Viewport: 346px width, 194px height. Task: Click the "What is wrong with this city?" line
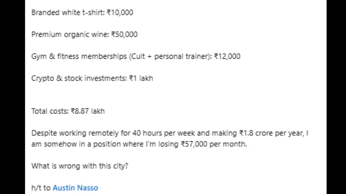tap(80, 166)
